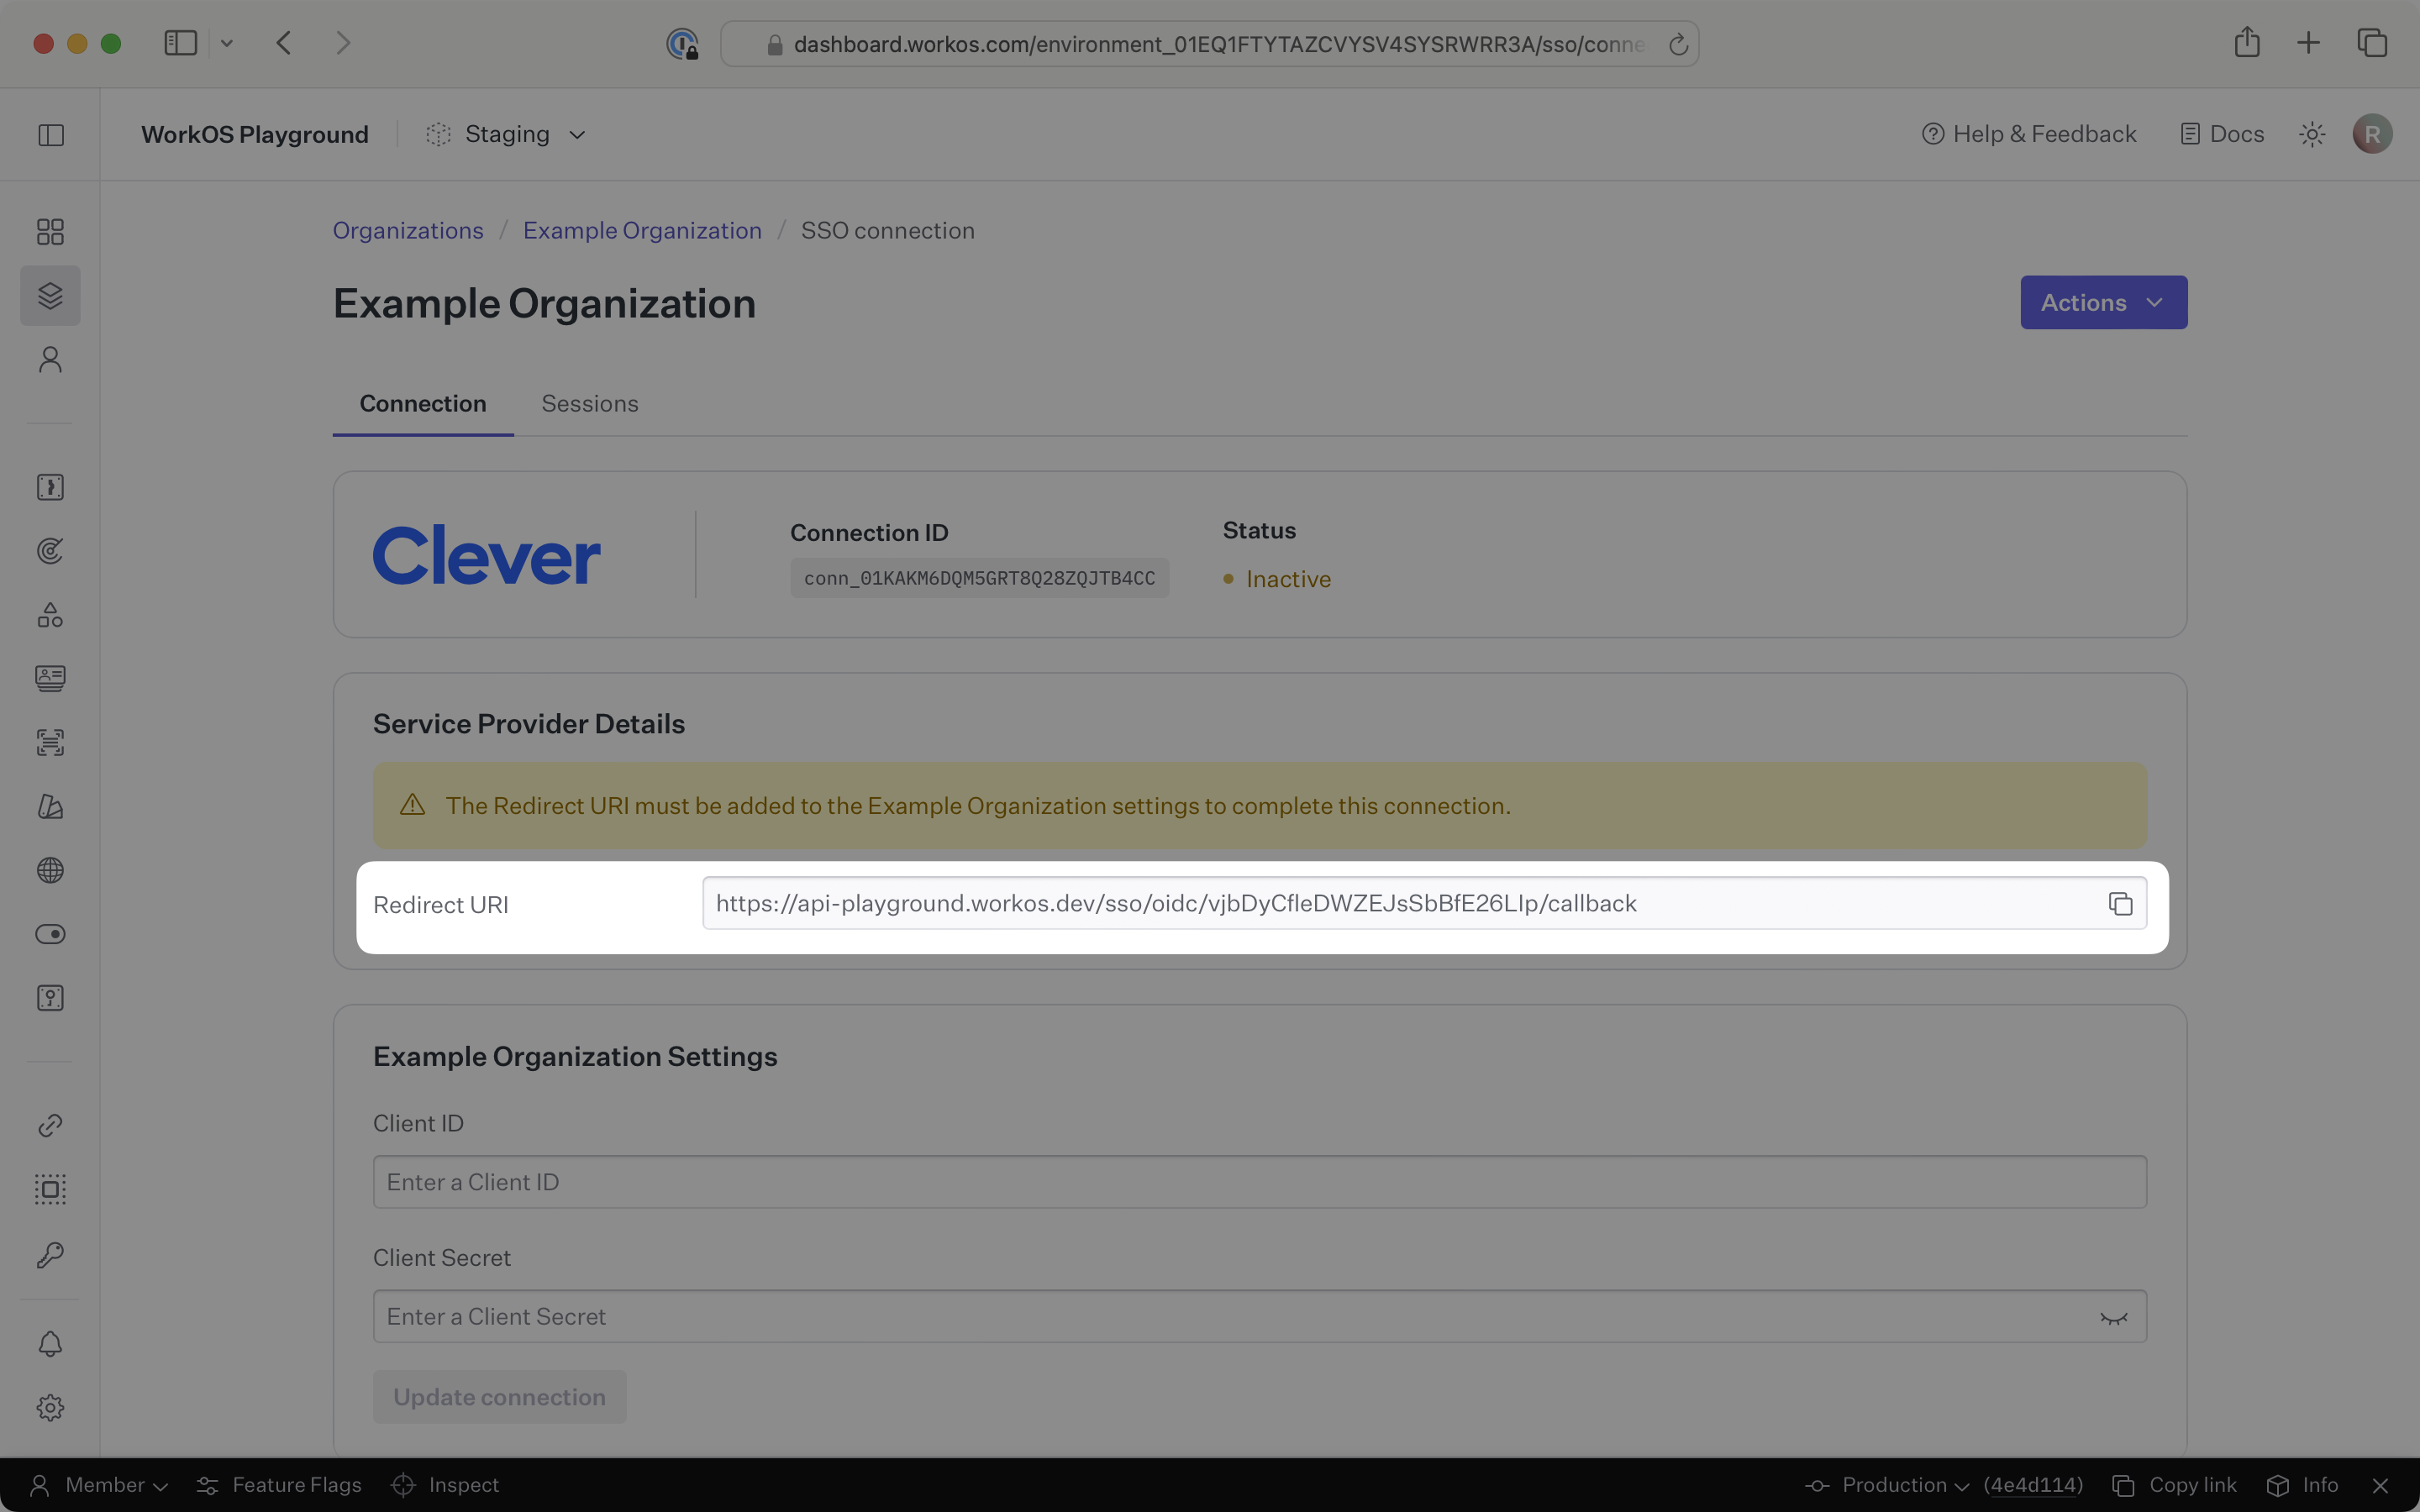Switch to the Sessions tab
Image resolution: width=2420 pixels, height=1512 pixels.
tap(590, 403)
